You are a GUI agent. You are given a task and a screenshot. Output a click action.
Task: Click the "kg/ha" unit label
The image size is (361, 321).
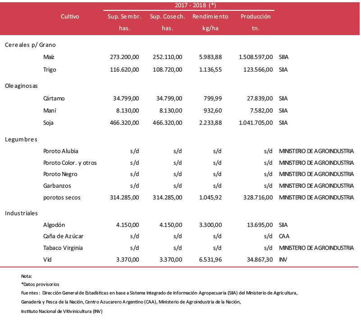point(210,28)
